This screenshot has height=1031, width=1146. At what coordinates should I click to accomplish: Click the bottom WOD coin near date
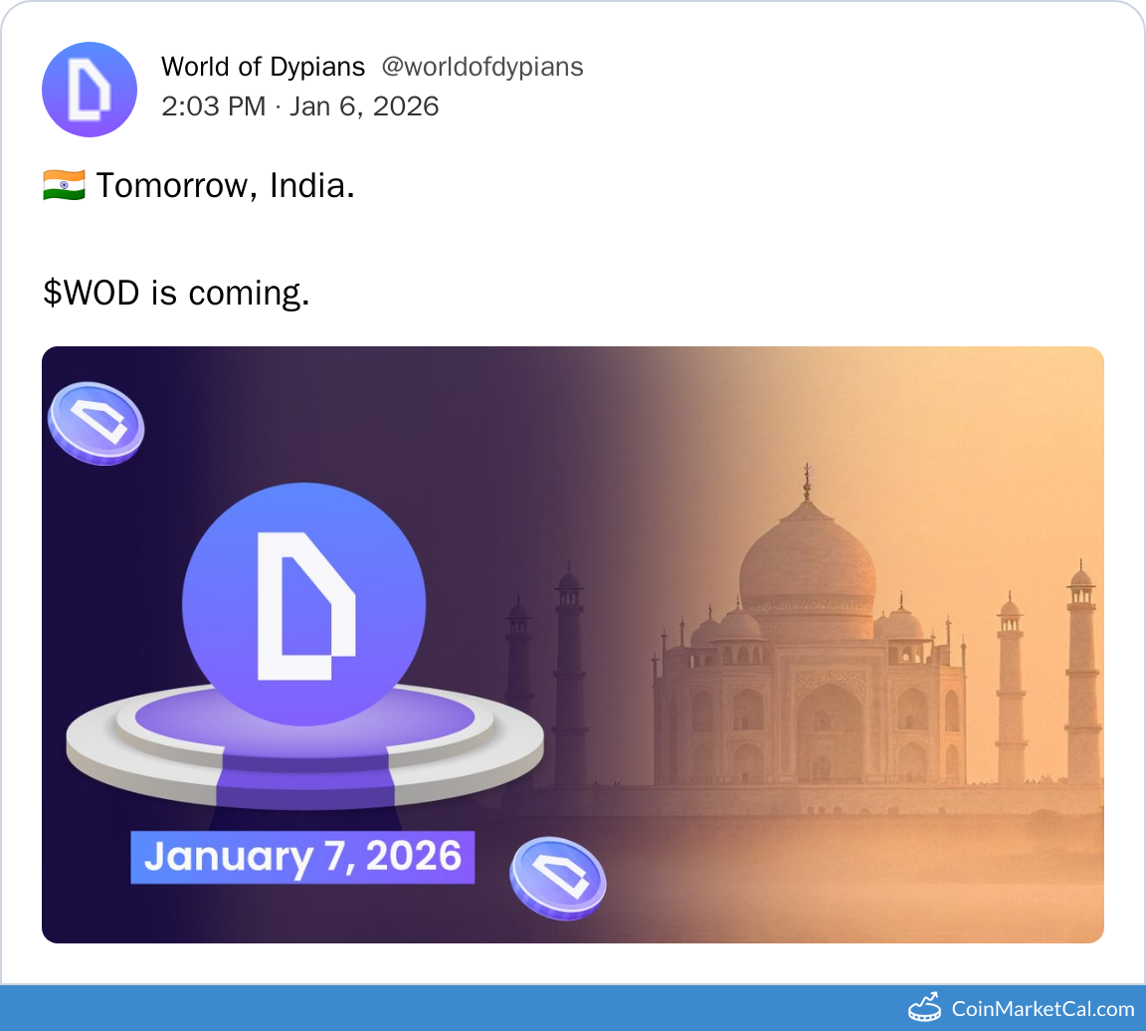[557, 878]
